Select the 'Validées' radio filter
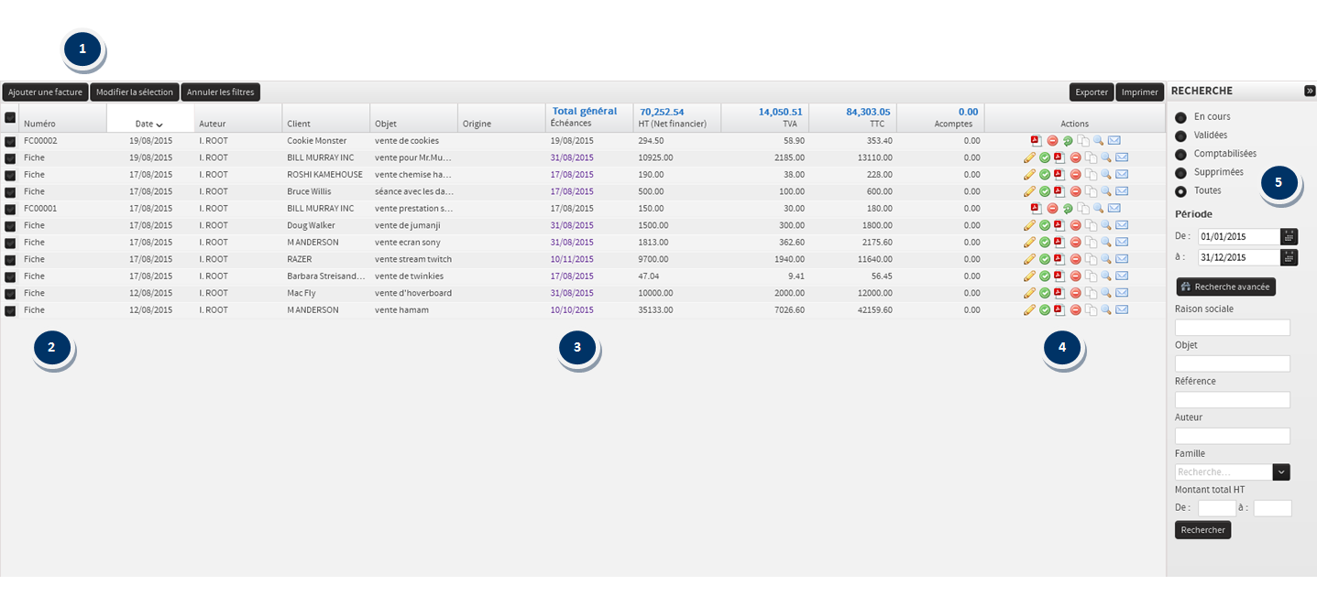The image size is (1317, 607). pos(1180,135)
